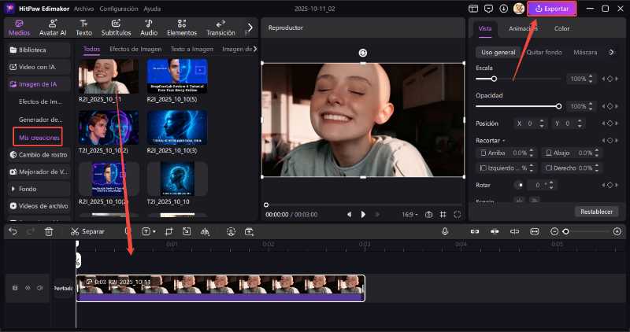Expand more media categories with chevron

[x=250, y=28]
